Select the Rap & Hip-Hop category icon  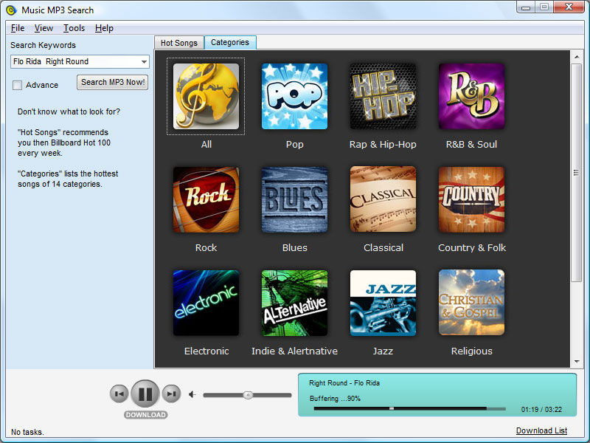click(x=383, y=96)
